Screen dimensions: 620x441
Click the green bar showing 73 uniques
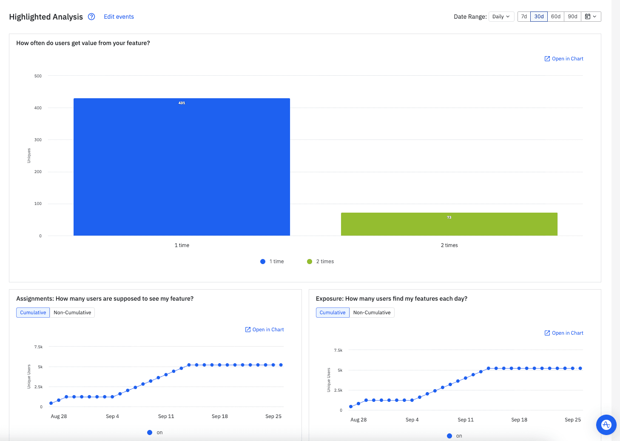click(449, 224)
